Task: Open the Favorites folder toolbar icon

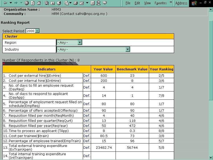Action: (x=53, y=3)
